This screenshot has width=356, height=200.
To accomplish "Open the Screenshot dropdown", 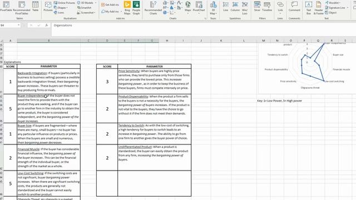I will 86,12.
